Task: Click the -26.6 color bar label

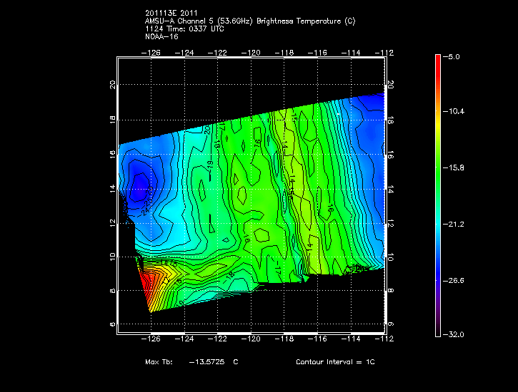Action: point(455,280)
